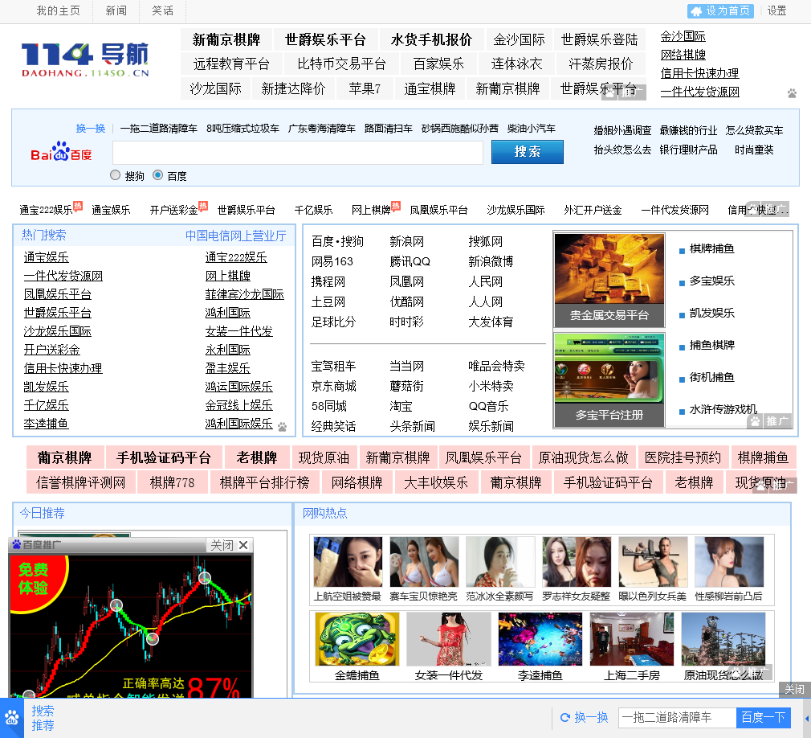Screen dimensions: 811x738
Task: Open 京东商城 link
Action: click(333, 386)
